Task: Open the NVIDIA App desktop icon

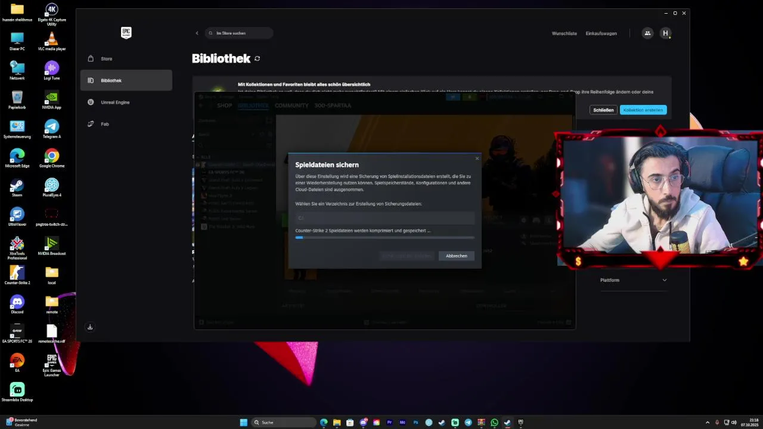Action: pyautogui.click(x=52, y=100)
